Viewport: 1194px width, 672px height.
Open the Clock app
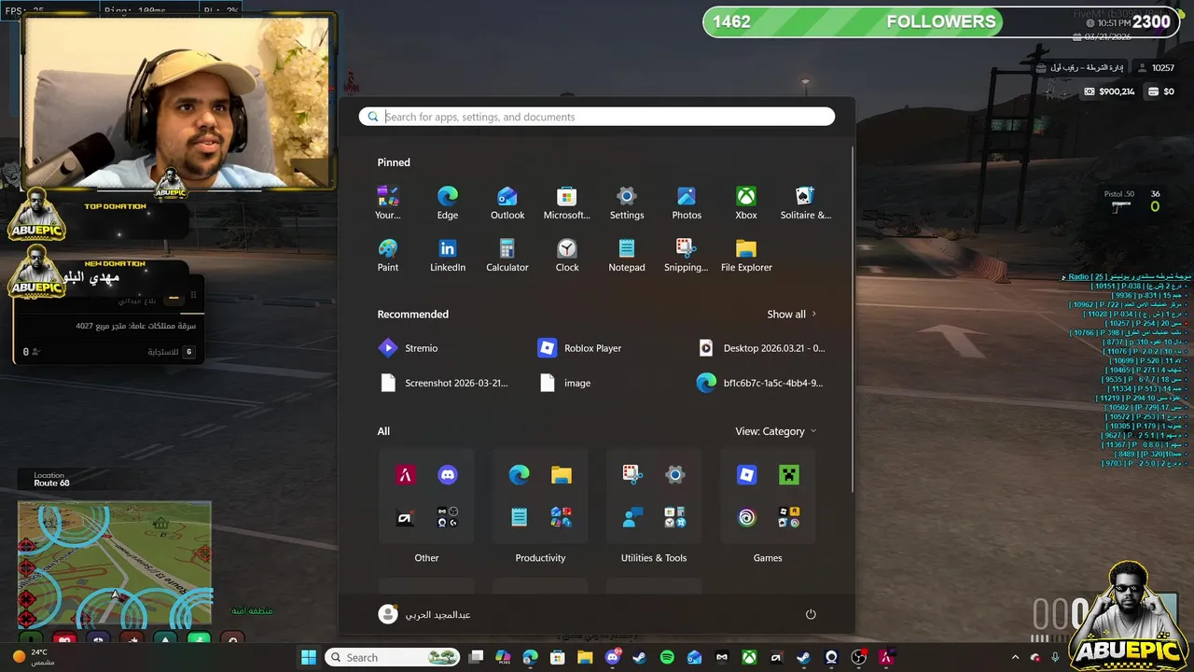(567, 255)
